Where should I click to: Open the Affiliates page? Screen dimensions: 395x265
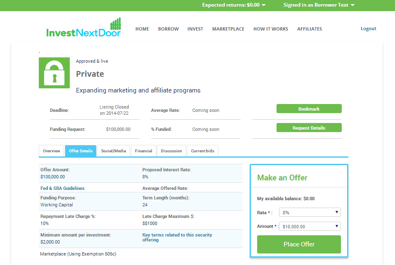point(310,29)
